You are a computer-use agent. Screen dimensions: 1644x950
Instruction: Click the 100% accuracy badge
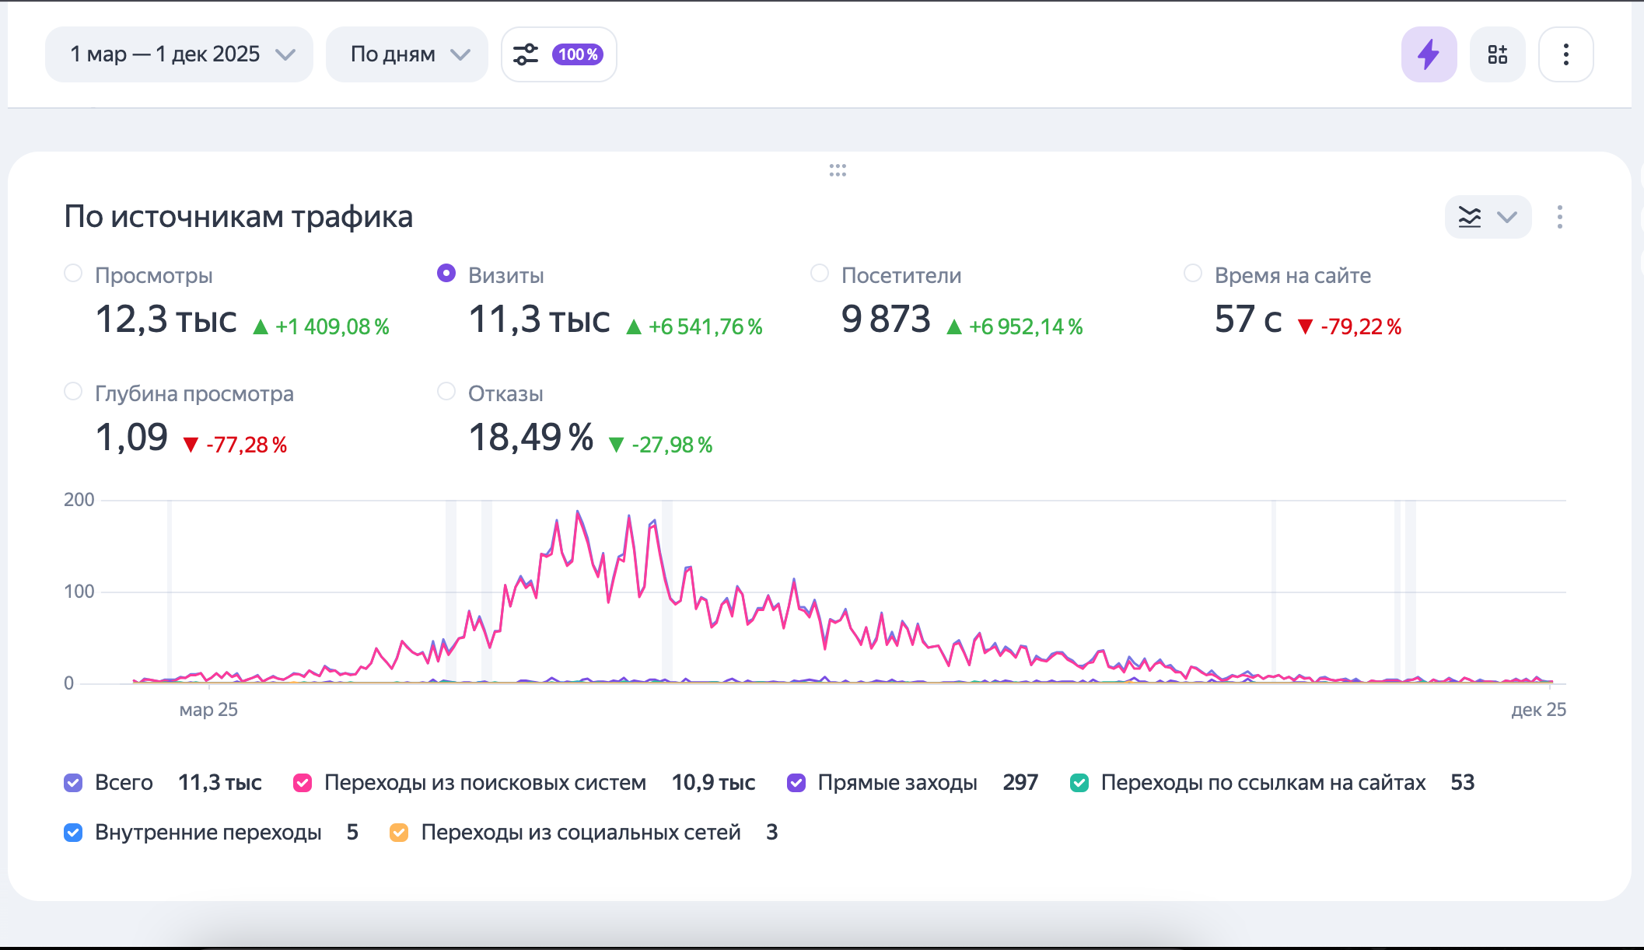pyautogui.click(x=578, y=54)
